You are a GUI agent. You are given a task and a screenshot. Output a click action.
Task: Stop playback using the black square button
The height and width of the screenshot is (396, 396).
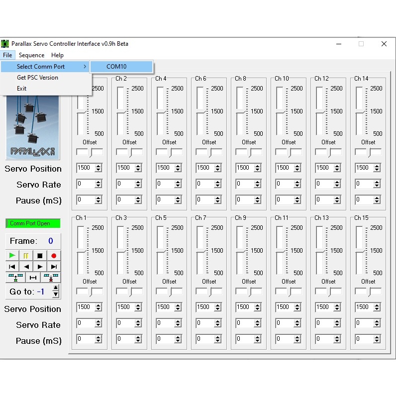click(40, 256)
